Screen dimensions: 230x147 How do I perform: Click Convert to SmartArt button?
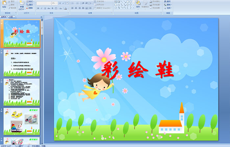click(103, 8)
